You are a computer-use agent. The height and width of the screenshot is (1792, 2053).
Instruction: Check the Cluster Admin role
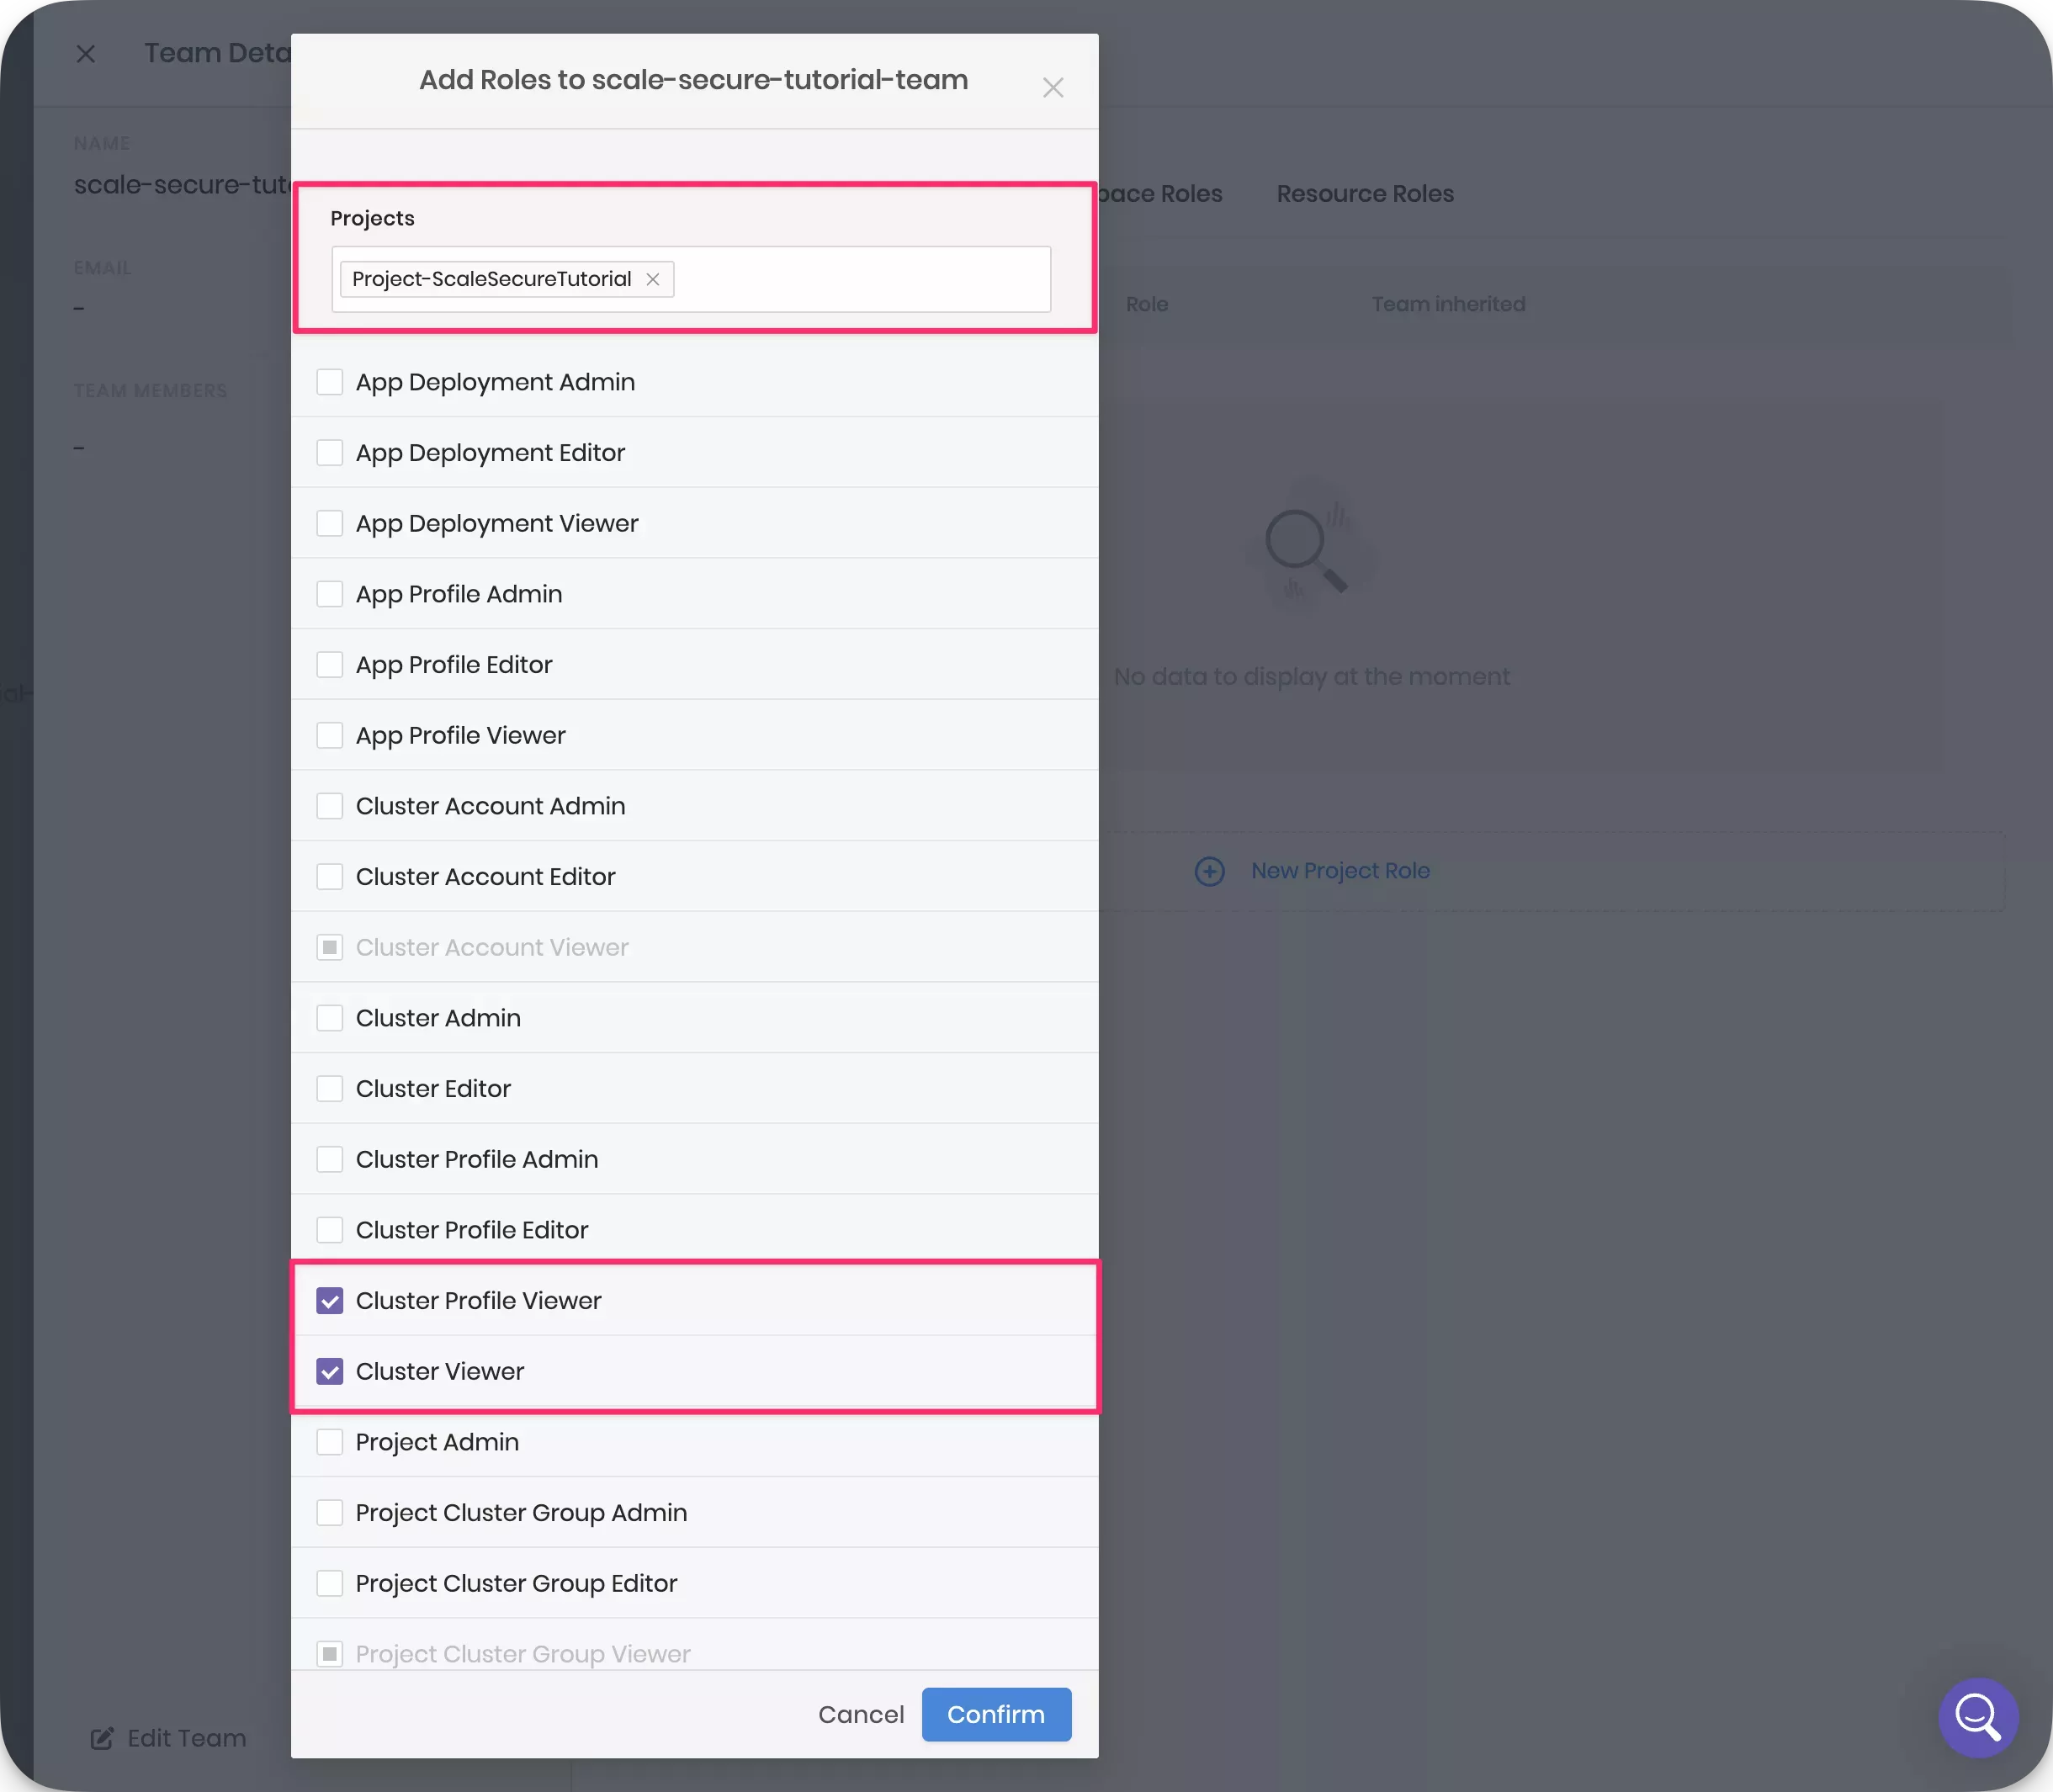[x=330, y=1017]
